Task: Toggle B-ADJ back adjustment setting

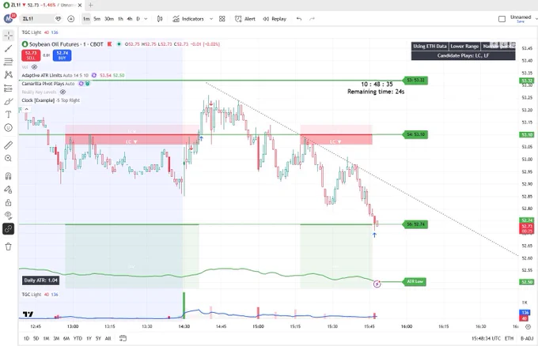Action: click(527, 338)
